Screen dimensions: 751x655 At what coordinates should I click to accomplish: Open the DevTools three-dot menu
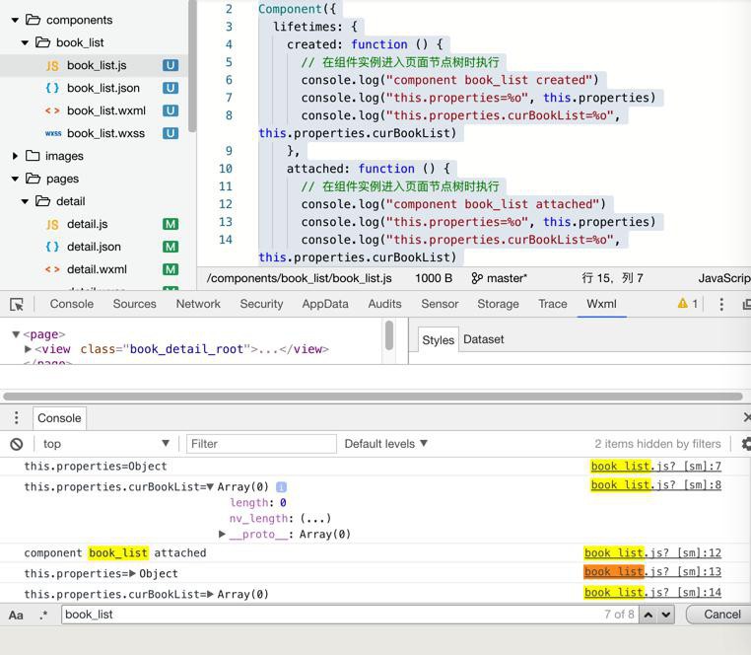[721, 305]
